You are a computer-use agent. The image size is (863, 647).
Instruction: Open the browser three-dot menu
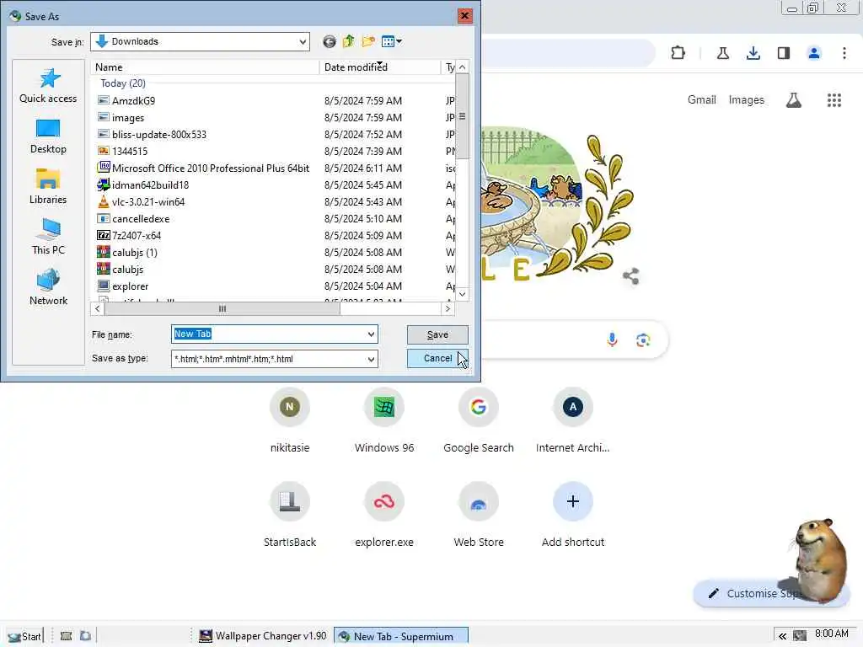(844, 53)
